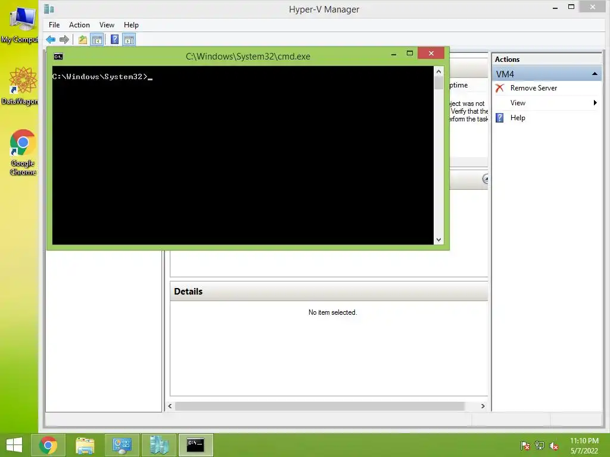
Task: Click the Help question mark icon in Actions
Action: coord(500,118)
